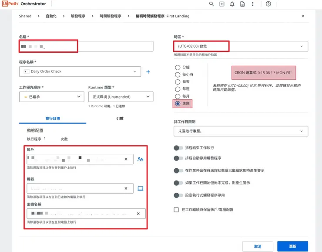Toggle 設定執行式觸發程序停用 switch
Screen dimensions: 322x252
tap(178, 195)
